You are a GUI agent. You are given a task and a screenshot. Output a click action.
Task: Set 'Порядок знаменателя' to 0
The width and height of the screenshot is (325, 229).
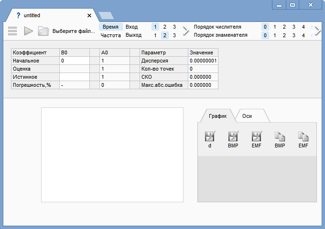click(265, 35)
